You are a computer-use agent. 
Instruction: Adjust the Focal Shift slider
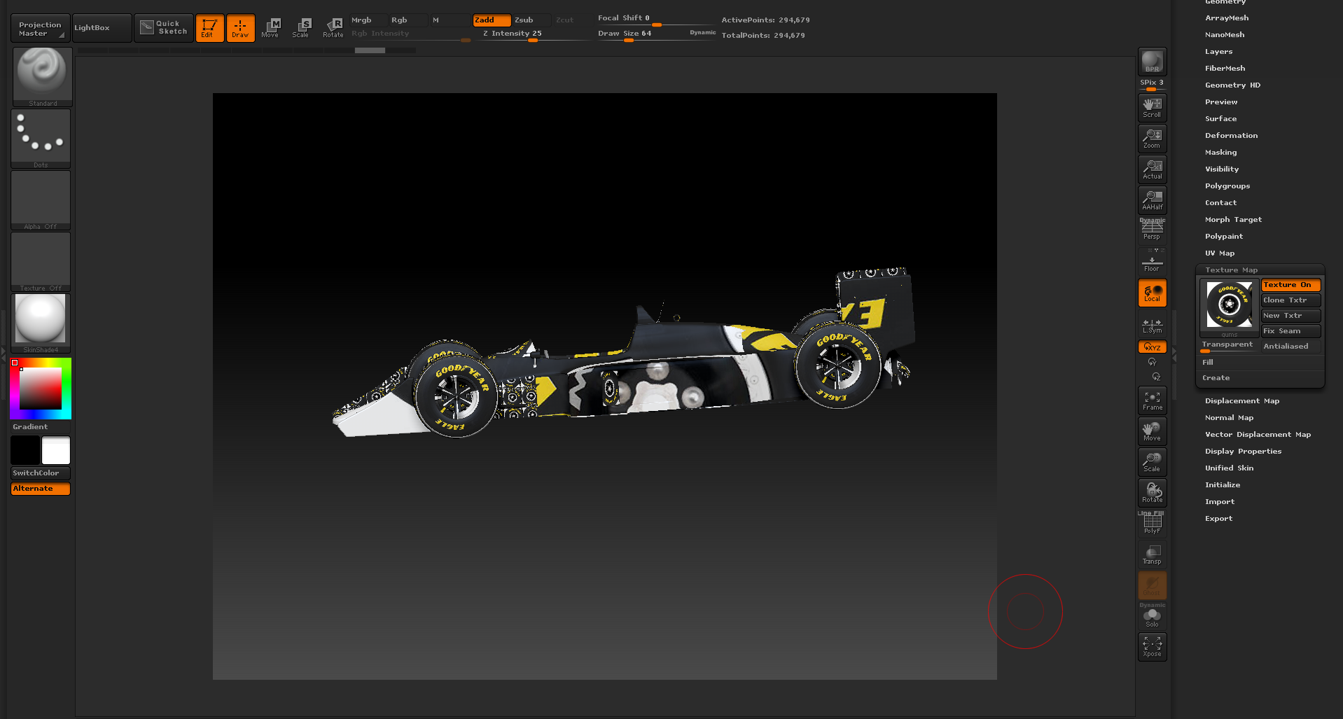pos(656,19)
